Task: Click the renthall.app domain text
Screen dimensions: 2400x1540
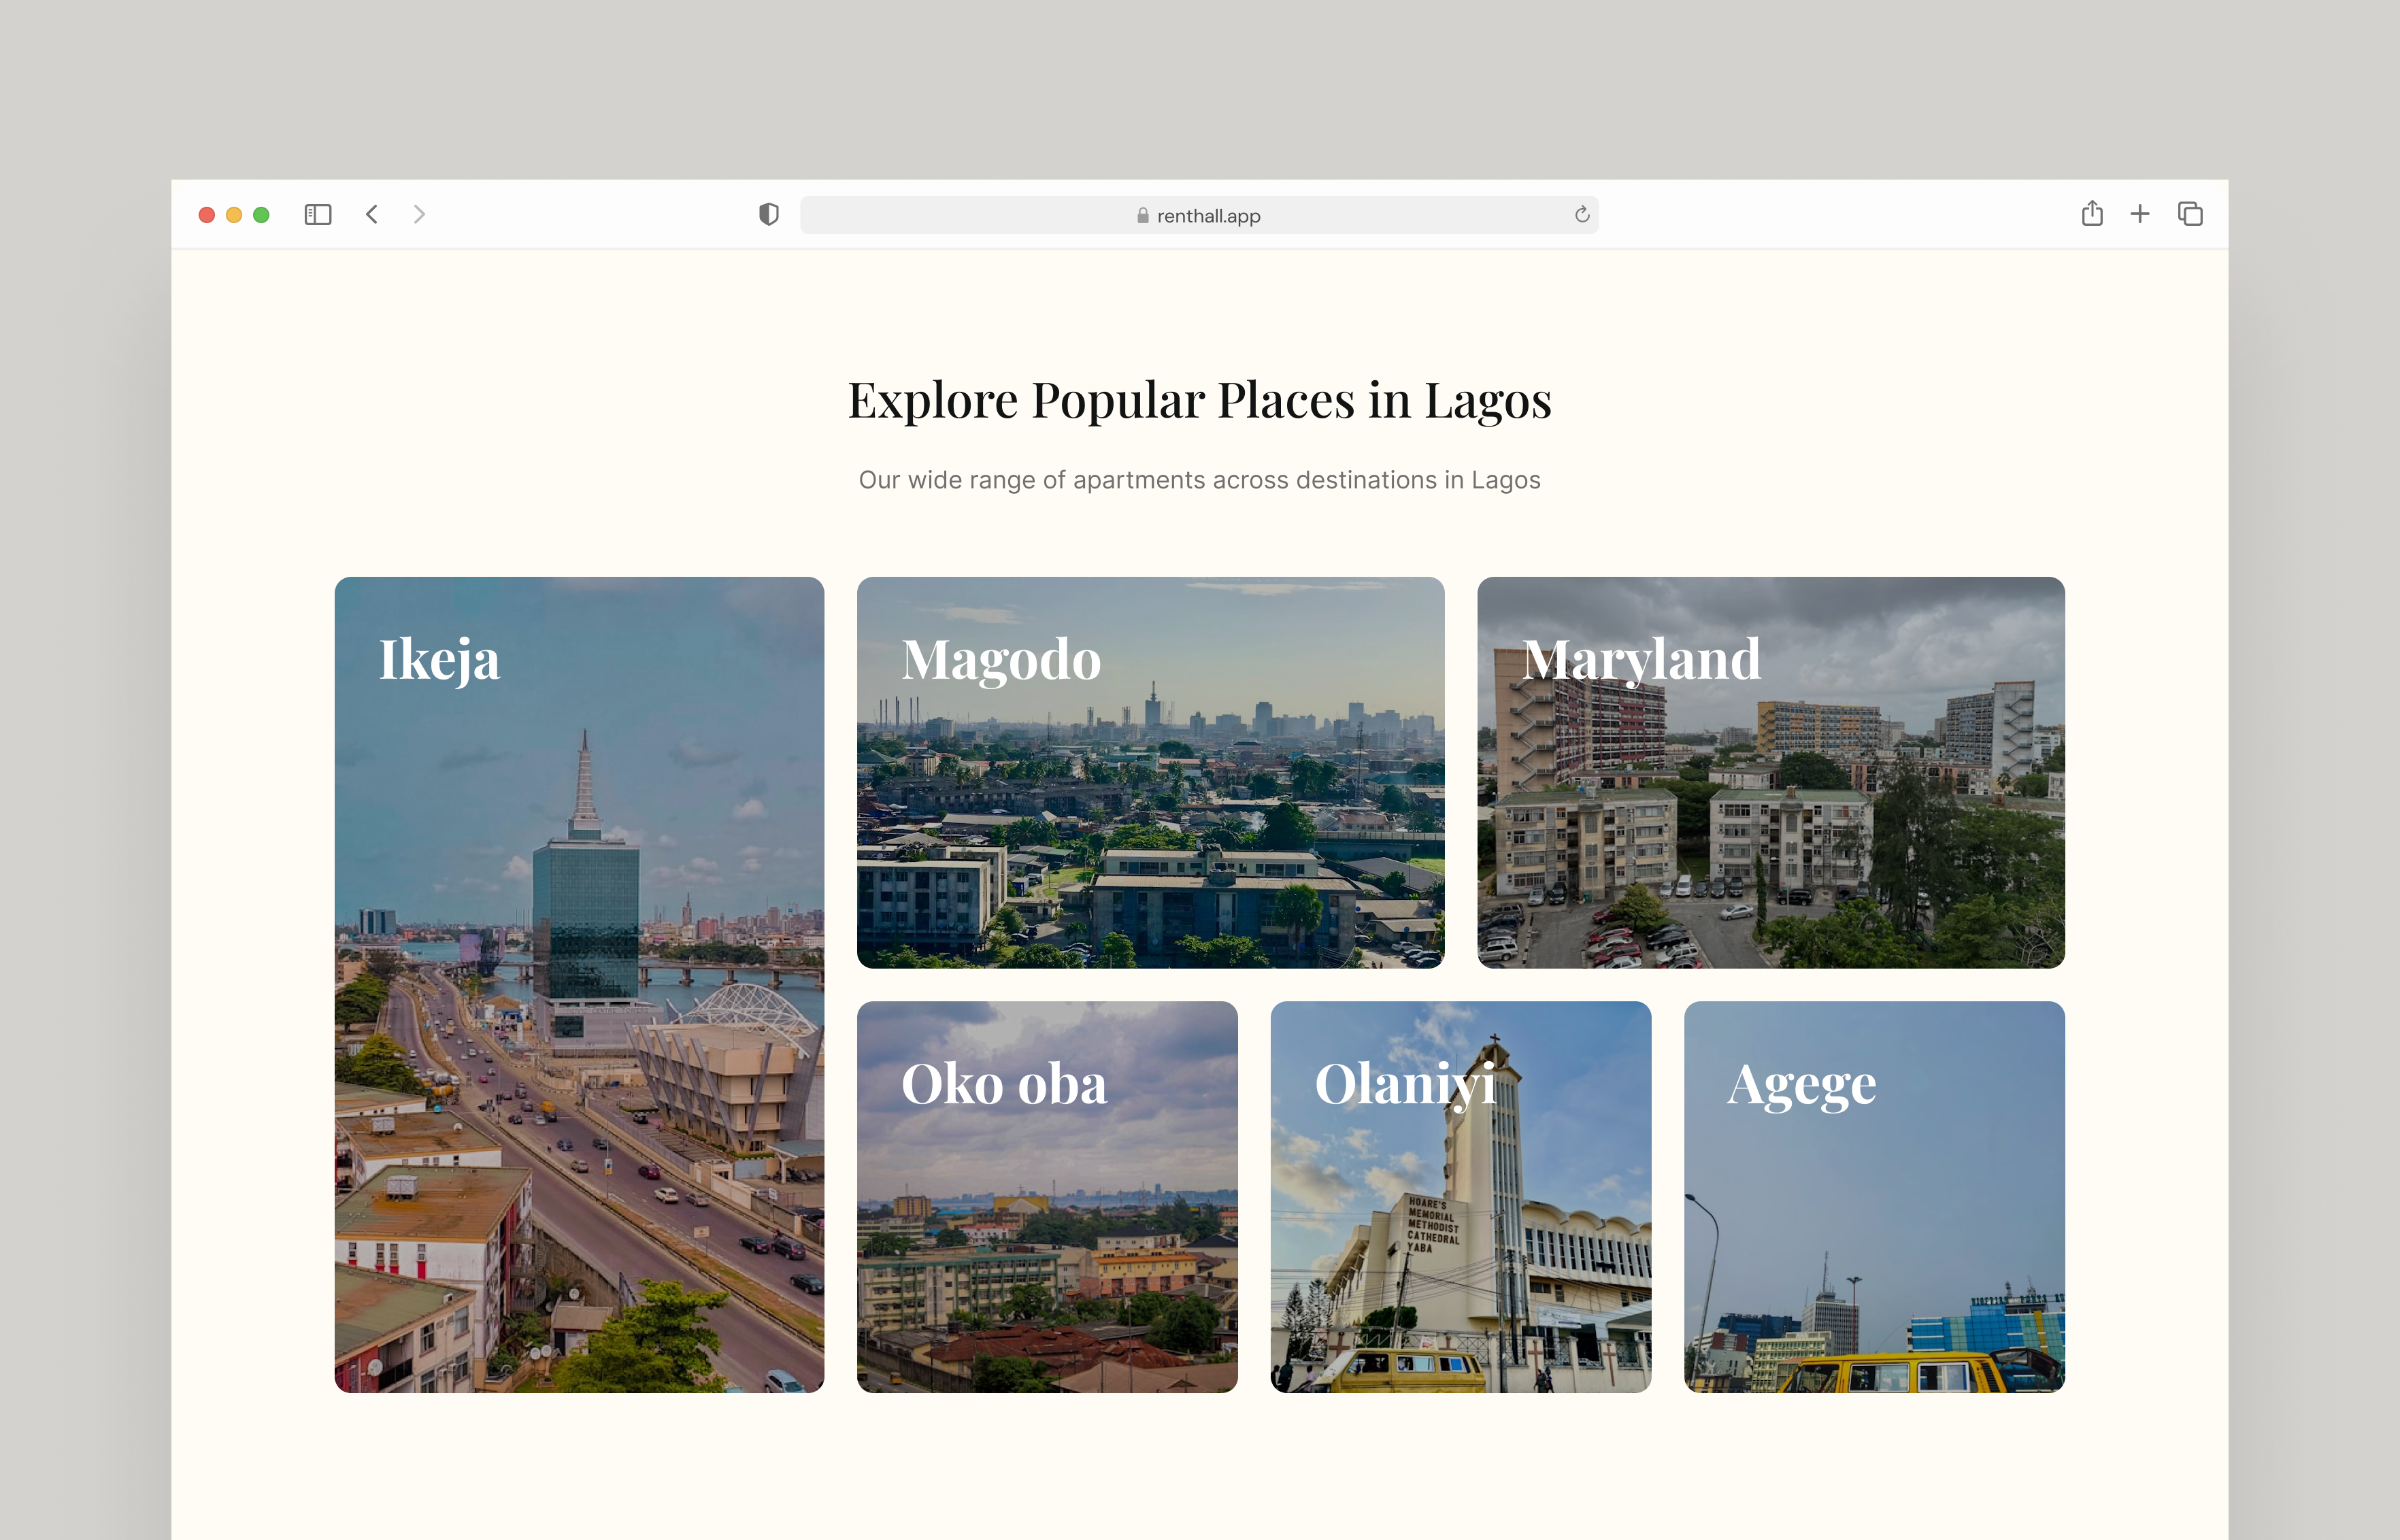Action: click(1208, 215)
